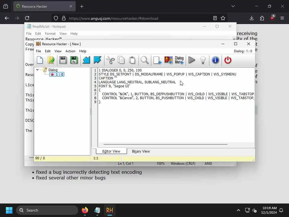Add an image resource using picture-plus icon

click(x=168, y=60)
